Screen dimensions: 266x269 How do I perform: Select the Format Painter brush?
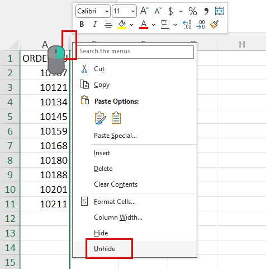214,25
